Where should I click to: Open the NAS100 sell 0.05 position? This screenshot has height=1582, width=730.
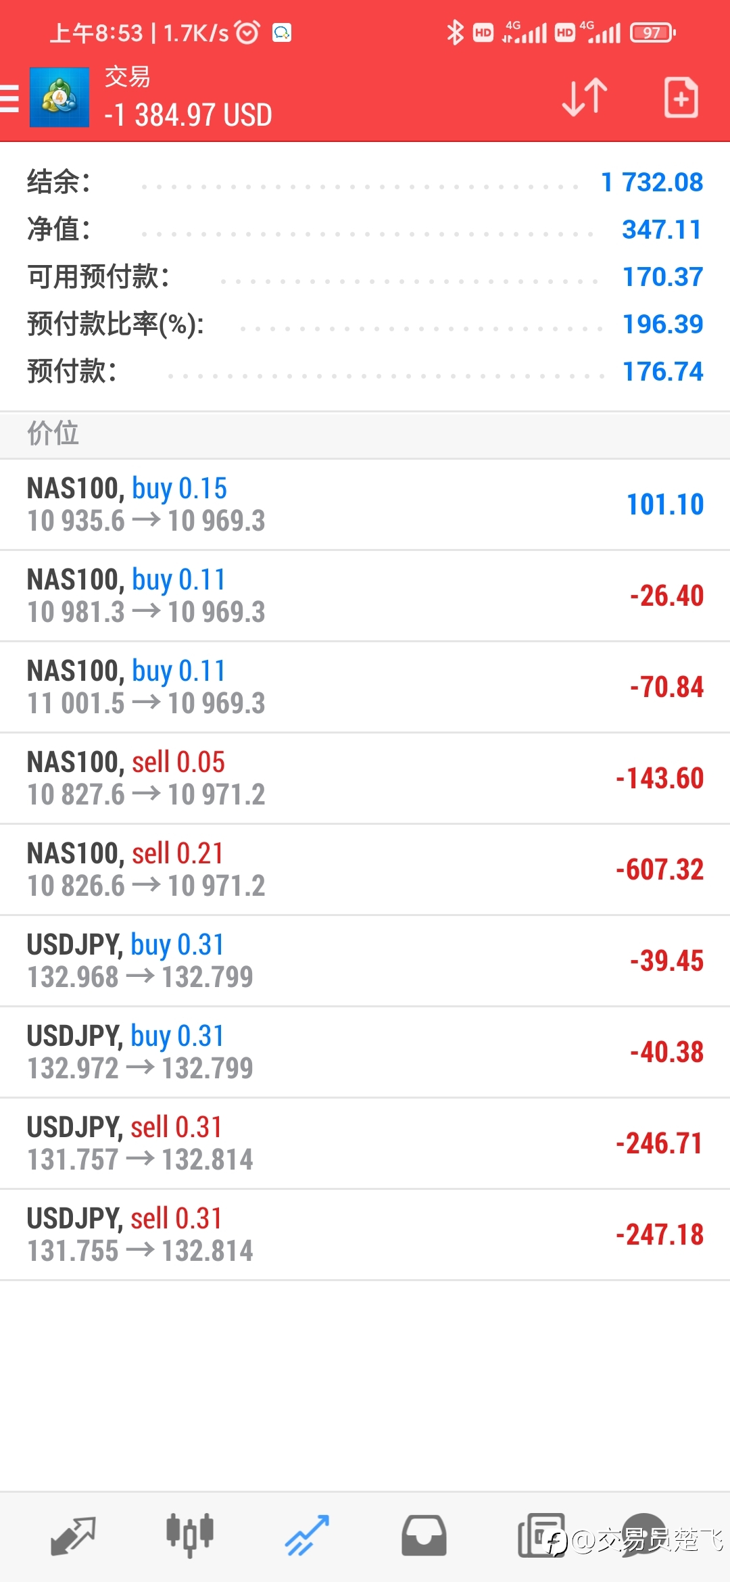tap(365, 778)
